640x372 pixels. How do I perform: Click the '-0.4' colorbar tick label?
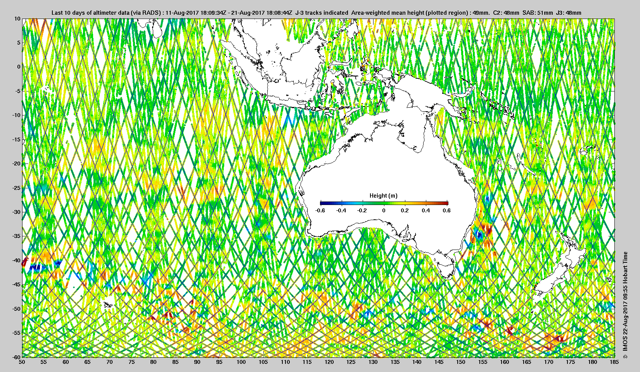(x=341, y=210)
